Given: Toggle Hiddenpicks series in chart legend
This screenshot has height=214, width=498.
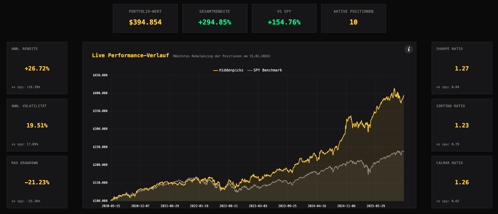Looking at the screenshot, I should [231, 70].
